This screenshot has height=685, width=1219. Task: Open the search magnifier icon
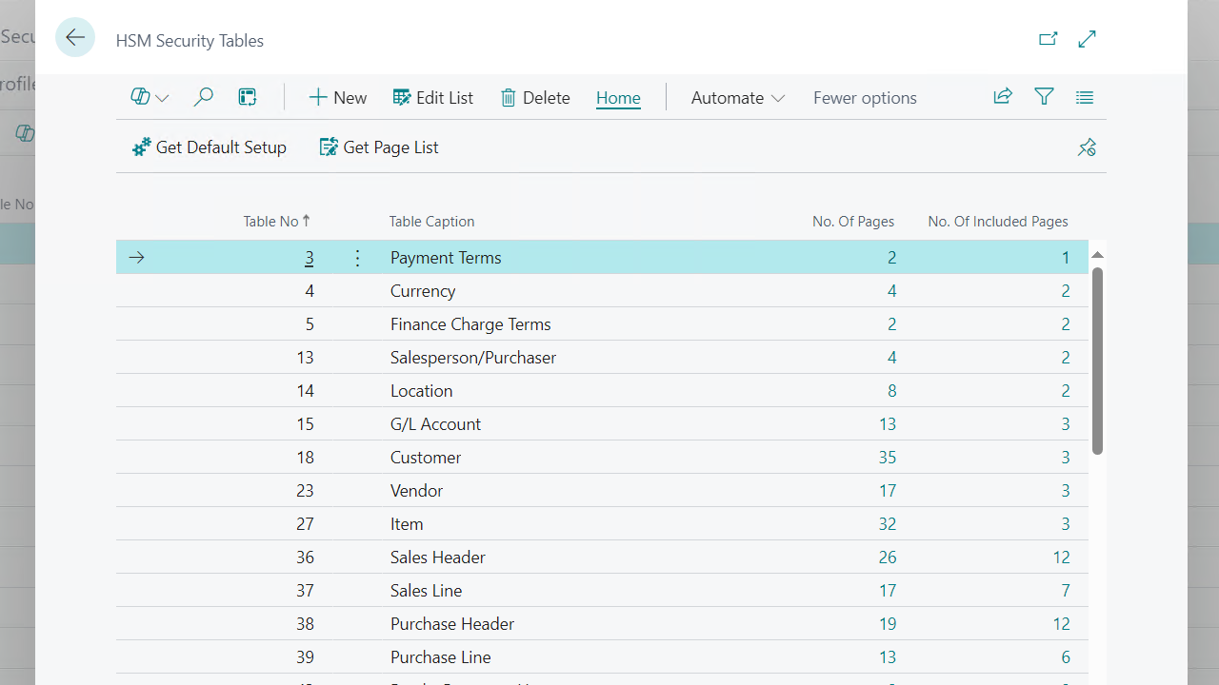[203, 97]
